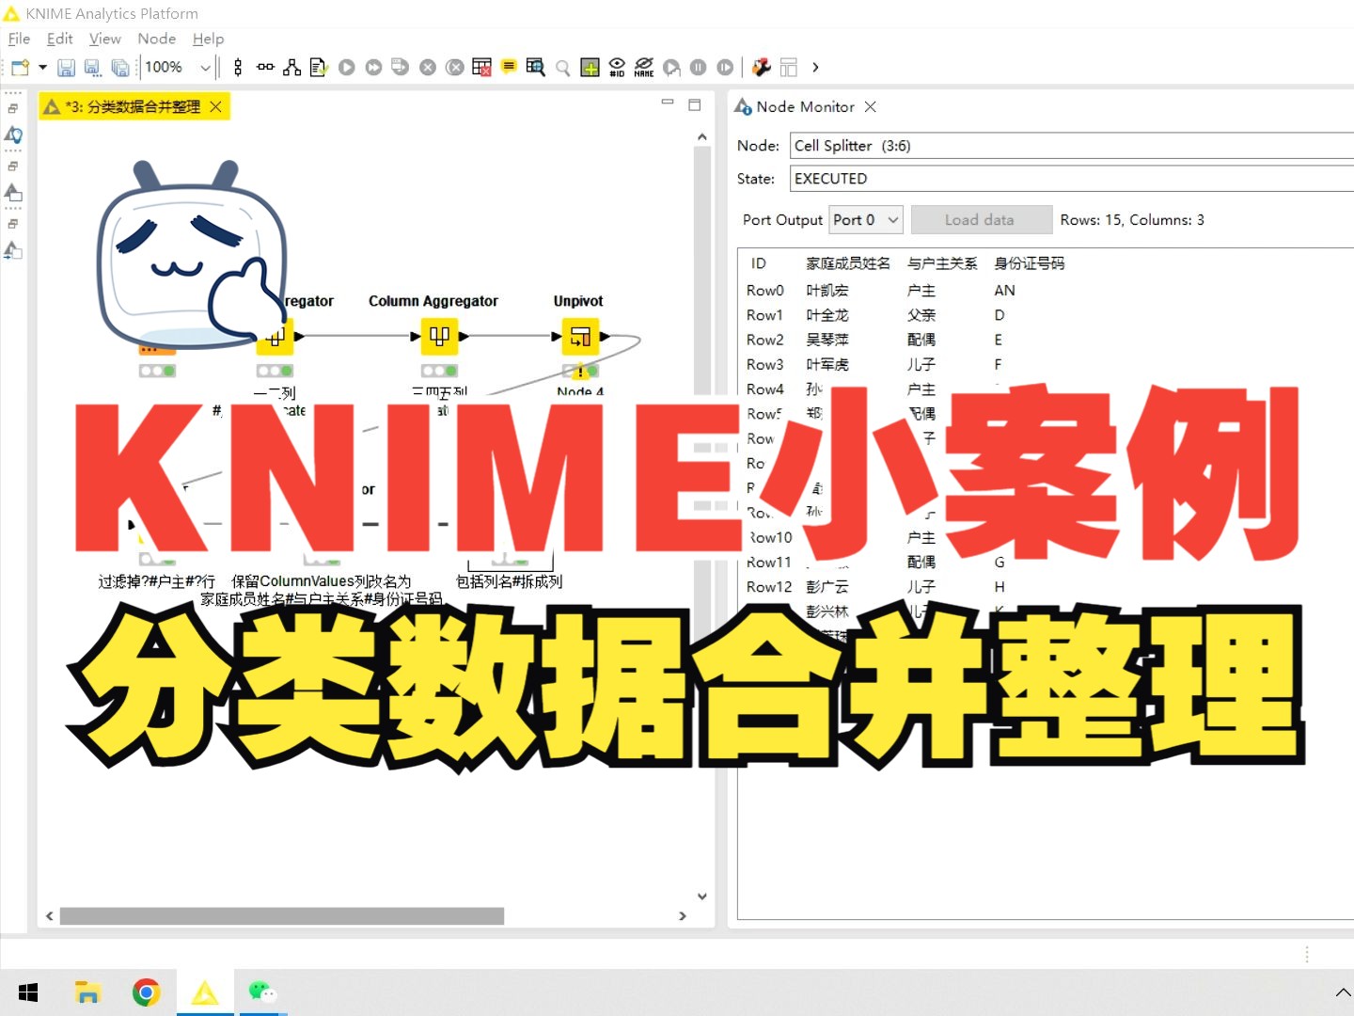Expand the toolbar overflow chevron
1354x1016 pixels.
(x=815, y=67)
